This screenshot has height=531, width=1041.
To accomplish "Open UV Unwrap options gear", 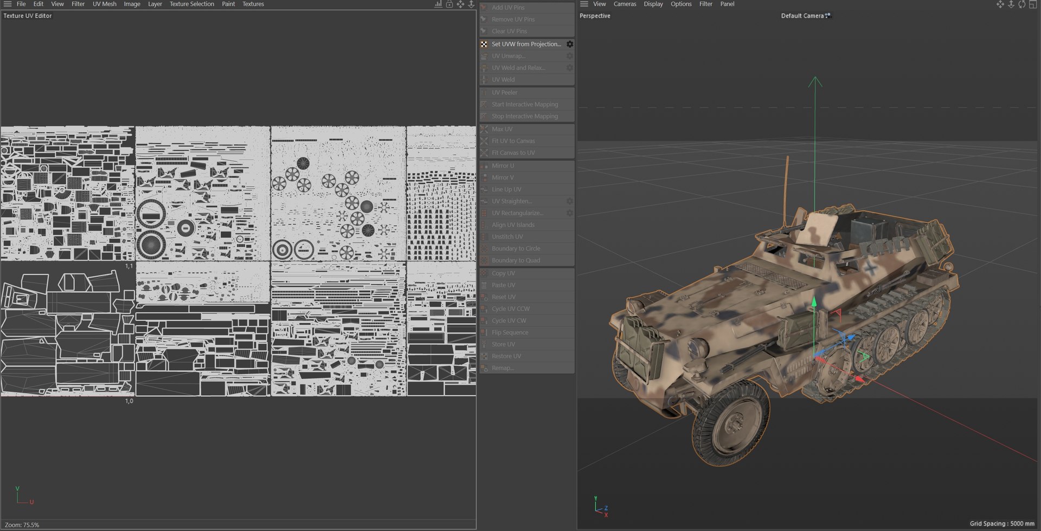I will point(570,56).
